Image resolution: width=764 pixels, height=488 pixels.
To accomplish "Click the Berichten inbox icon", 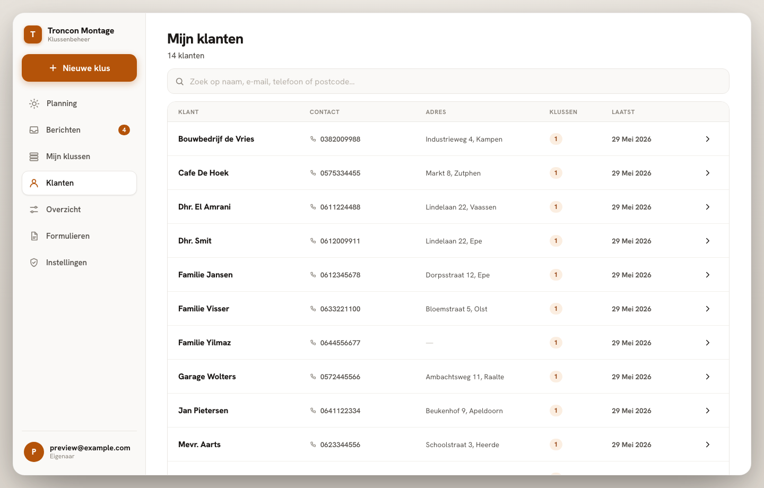I will [34, 130].
